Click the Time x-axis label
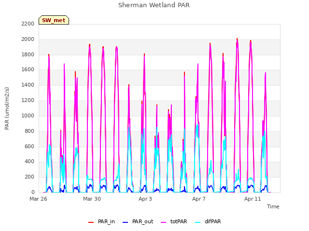 click(x=273, y=206)
